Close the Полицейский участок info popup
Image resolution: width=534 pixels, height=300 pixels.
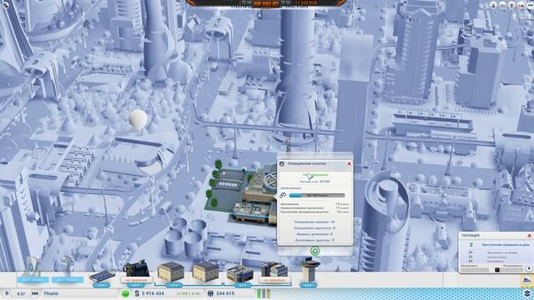349,163
